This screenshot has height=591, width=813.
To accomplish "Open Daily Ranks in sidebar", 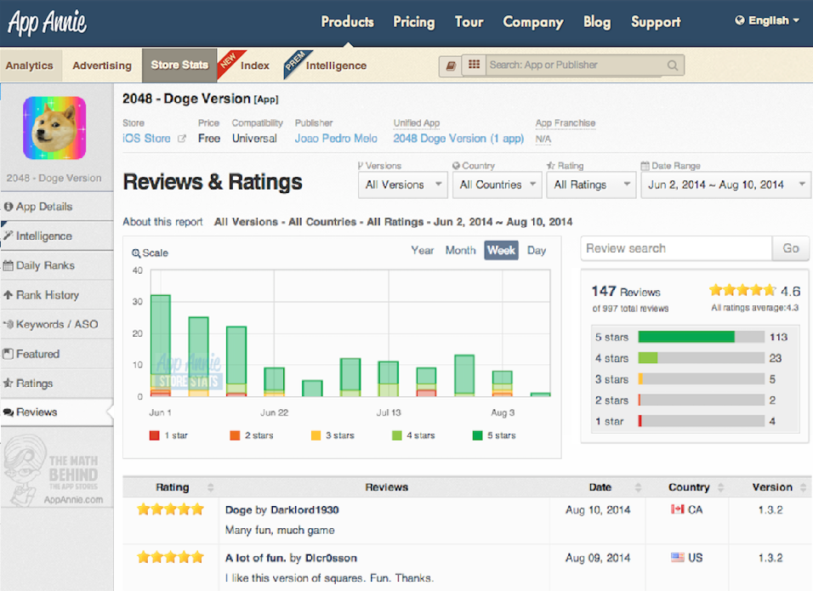I will click(x=56, y=265).
